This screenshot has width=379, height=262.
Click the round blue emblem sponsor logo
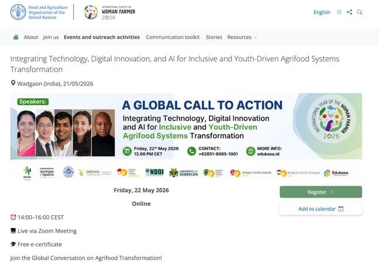coord(68,172)
